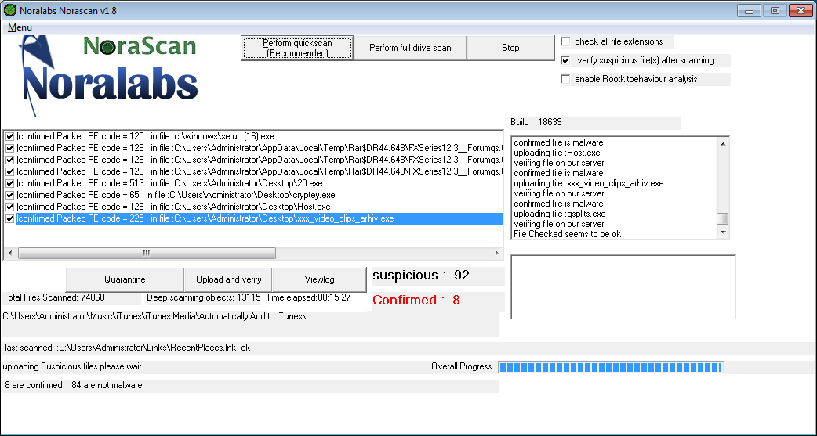Stop the running scan
The height and width of the screenshot is (436, 817).
point(510,48)
